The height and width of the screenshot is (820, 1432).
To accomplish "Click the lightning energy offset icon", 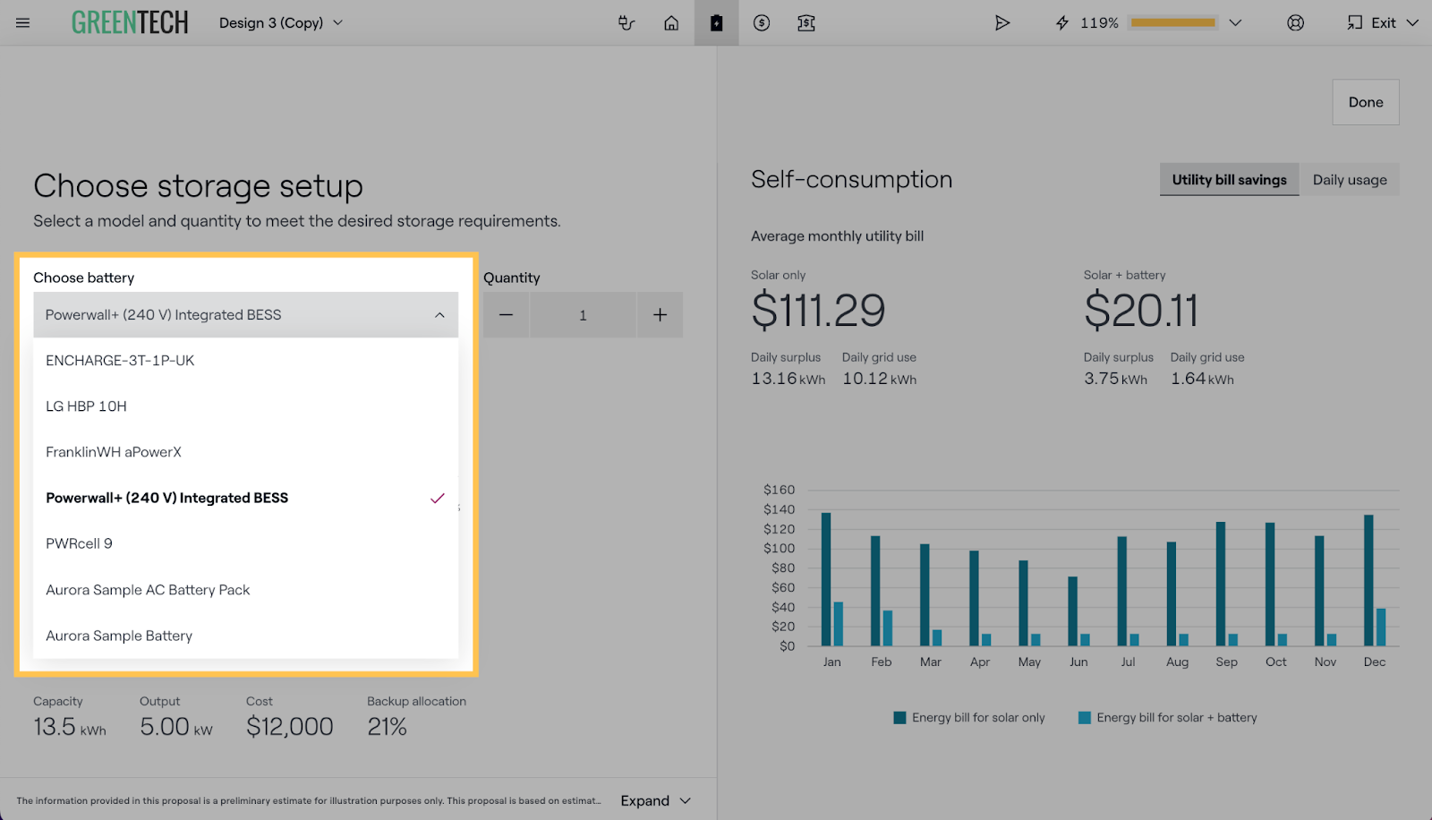I will click(1062, 22).
